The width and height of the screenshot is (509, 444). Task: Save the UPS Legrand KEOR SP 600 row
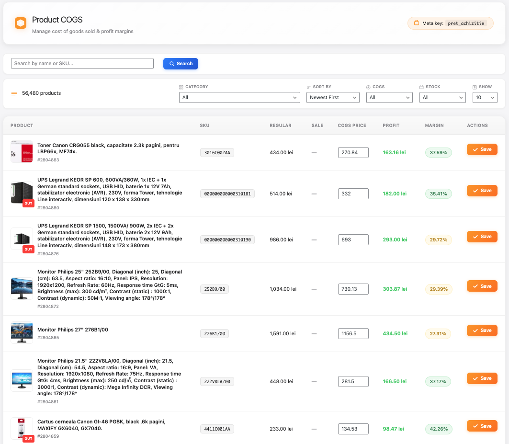point(482,191)
